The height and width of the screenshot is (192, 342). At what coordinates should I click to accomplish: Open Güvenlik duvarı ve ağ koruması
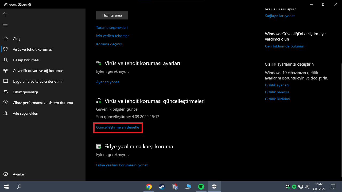43,71
